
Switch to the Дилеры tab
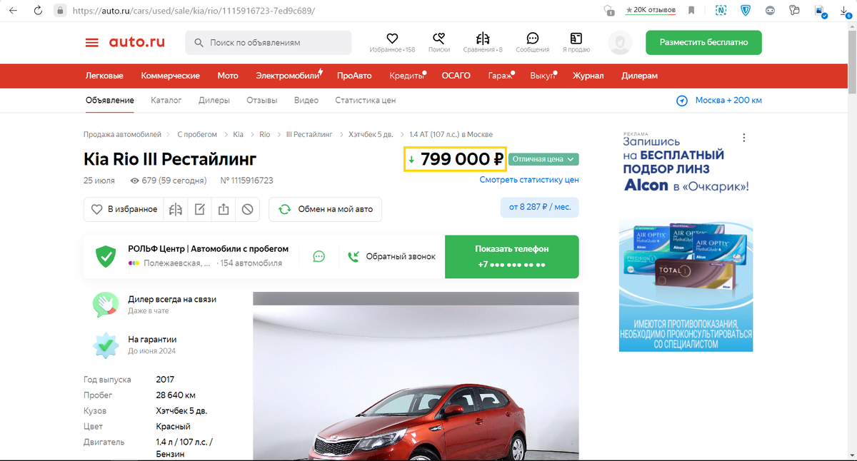click(214, 101)
